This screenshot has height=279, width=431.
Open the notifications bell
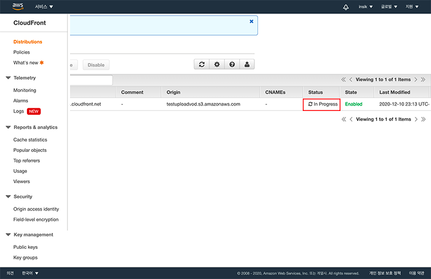coord(346,7)
